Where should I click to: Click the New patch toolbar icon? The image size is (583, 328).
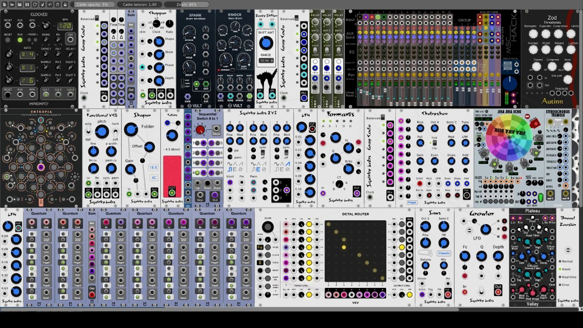(5, 5)
